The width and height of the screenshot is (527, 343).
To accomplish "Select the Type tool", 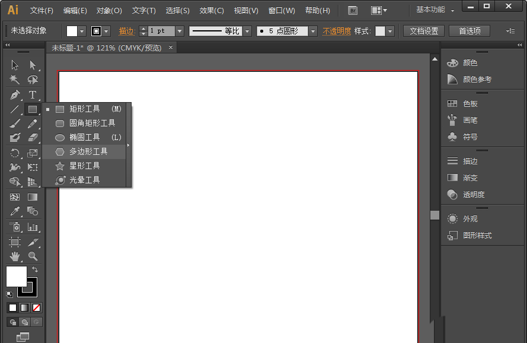I will click(33, 94).
